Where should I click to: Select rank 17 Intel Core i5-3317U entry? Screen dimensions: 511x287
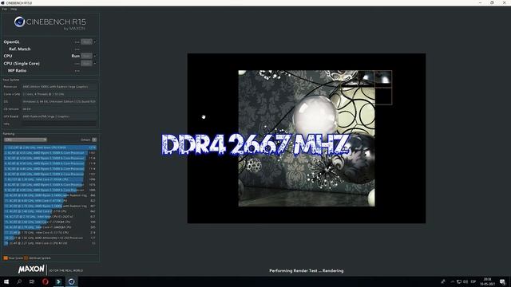click(x=50, y=233)
